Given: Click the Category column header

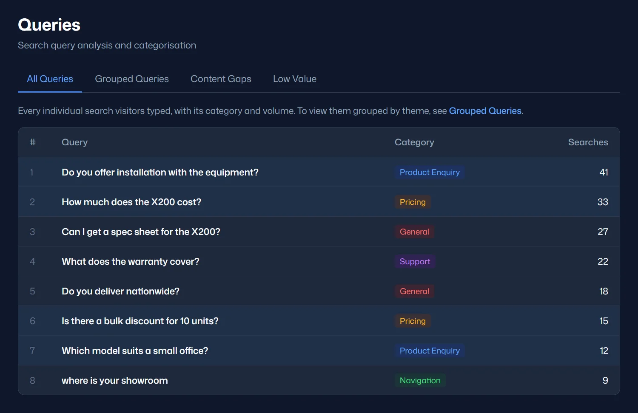Looking at the screenshot, I should [x=414, y=142].
